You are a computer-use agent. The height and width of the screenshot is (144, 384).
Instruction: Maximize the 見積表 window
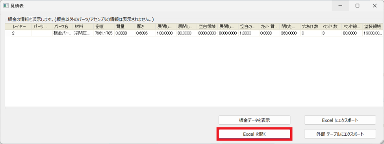[x=357, y=6]
